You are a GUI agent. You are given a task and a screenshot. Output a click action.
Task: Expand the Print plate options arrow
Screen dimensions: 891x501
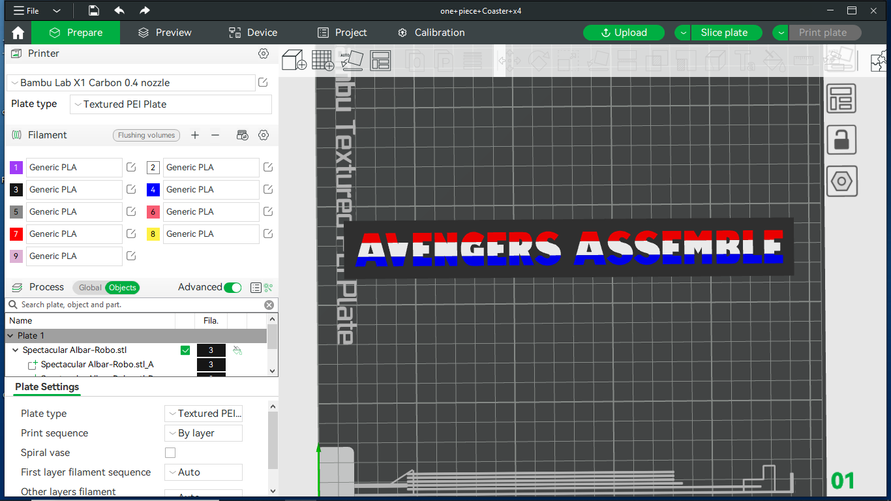coord(781,33)
